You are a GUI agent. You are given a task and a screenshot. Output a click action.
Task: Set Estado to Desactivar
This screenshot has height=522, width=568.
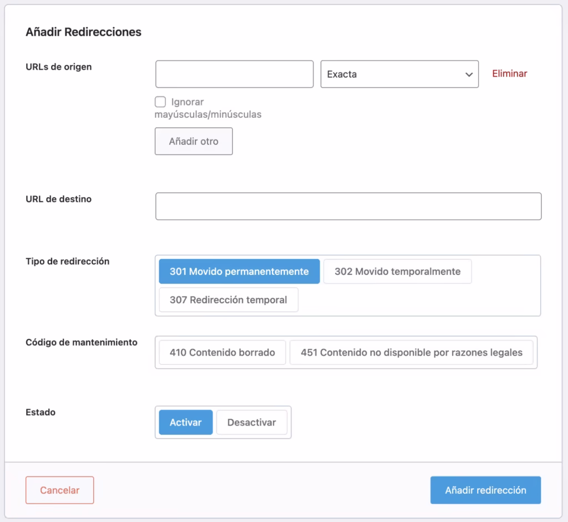252,422
